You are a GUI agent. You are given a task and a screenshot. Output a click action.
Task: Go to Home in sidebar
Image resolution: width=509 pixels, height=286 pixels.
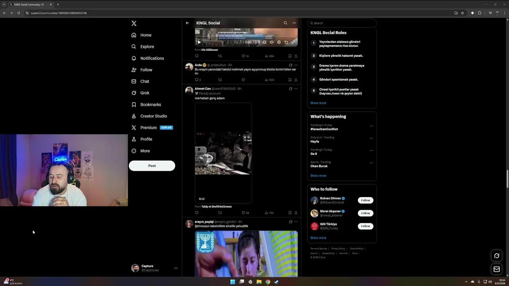[142, 35]
